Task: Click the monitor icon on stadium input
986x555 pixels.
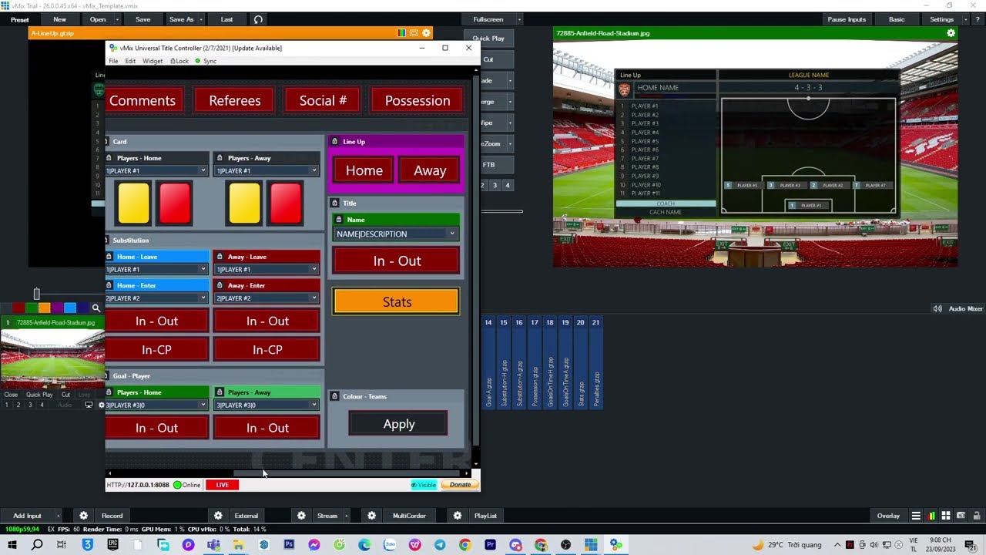Action: [x=89, y=405]
